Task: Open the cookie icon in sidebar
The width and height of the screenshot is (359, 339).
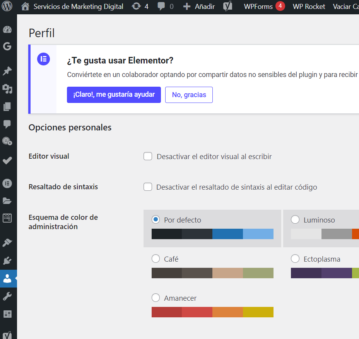Action: [x=7, y=141]
